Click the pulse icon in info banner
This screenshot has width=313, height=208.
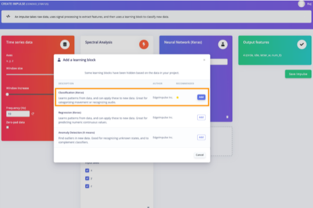tap(9, 17)
